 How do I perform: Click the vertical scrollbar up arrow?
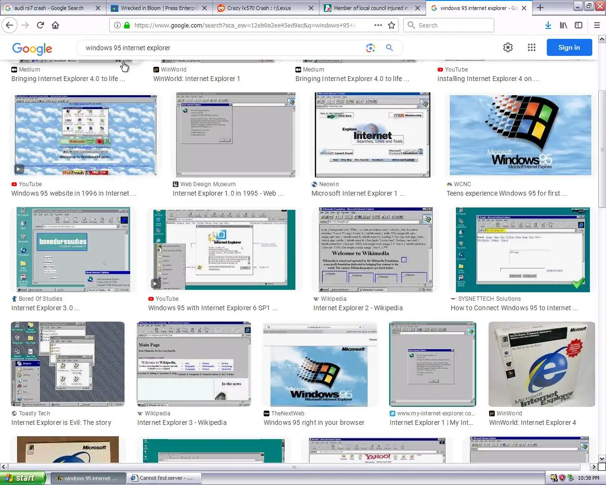click(x=602, y=39)
